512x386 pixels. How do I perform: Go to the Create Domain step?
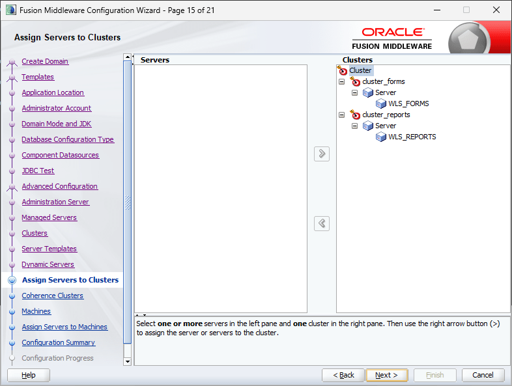point(45,61)
